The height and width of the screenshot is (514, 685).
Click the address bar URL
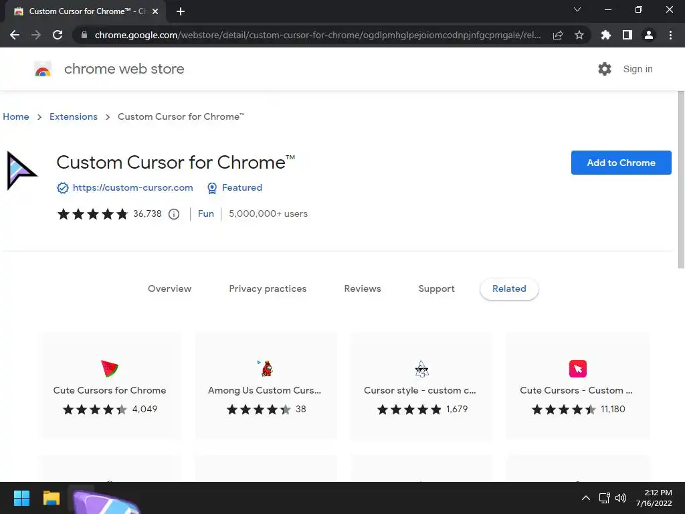[318, 35]
